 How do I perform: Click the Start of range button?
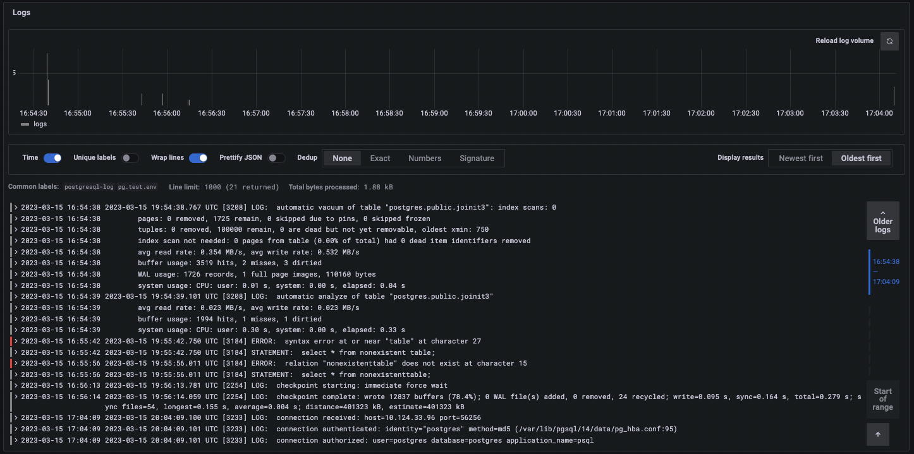point(882,399)
